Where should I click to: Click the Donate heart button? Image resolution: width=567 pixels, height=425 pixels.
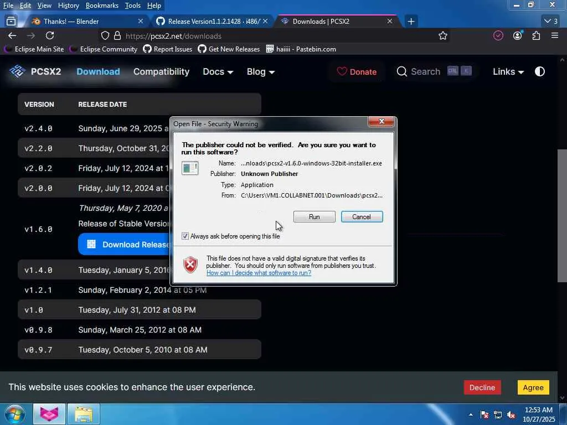357,71
